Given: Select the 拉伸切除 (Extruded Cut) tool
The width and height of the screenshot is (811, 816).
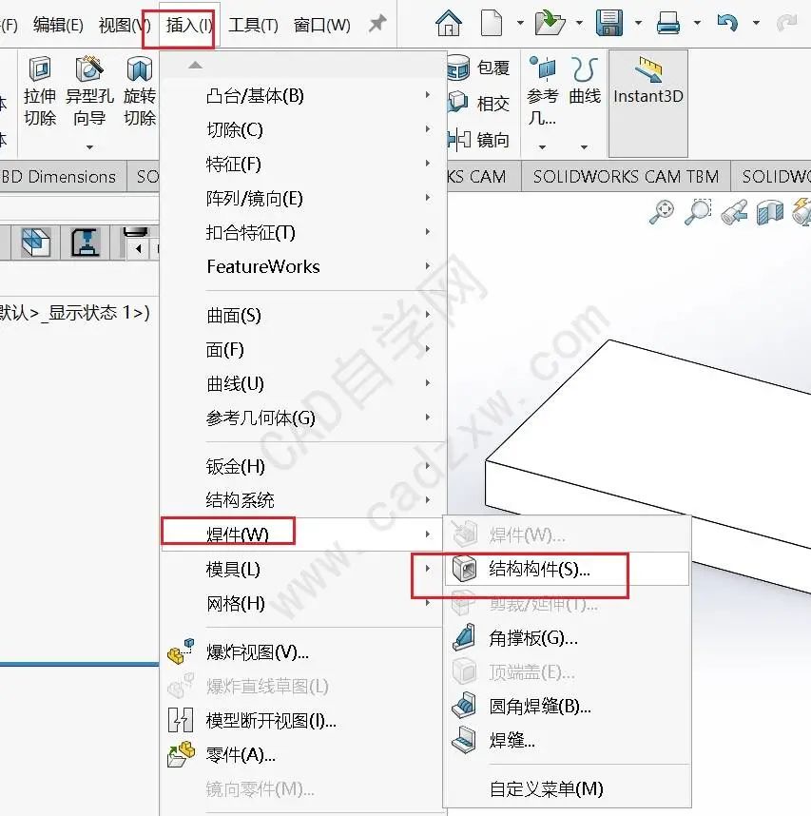Looking at the screenshot, I should (x=40, y=91).
